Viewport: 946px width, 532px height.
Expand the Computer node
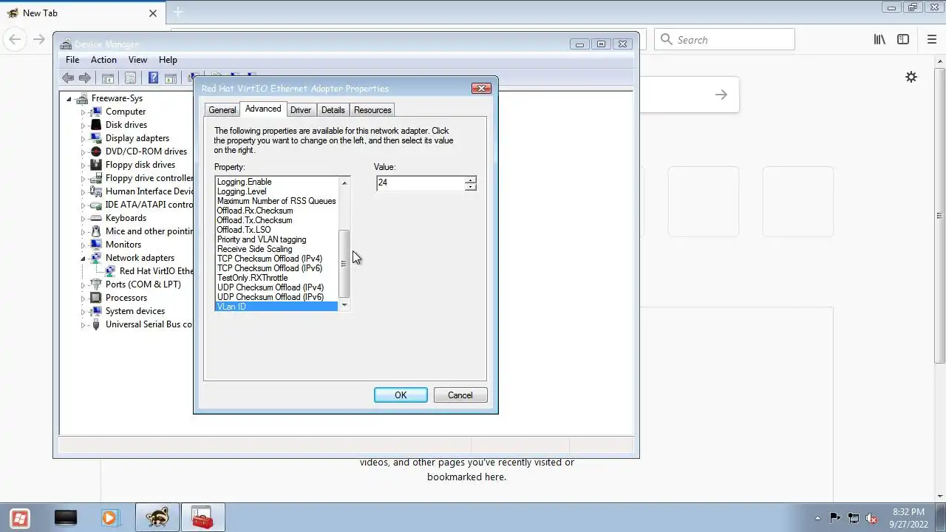83,112
